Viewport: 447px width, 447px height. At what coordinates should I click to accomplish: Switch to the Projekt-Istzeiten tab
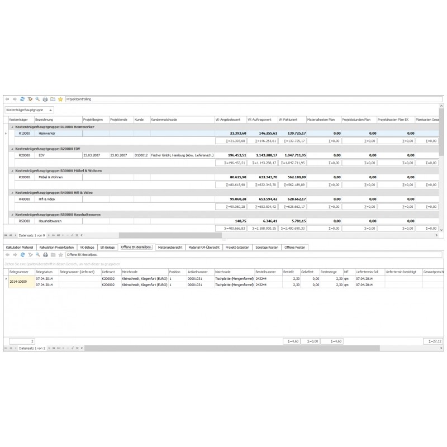[237, 248]
